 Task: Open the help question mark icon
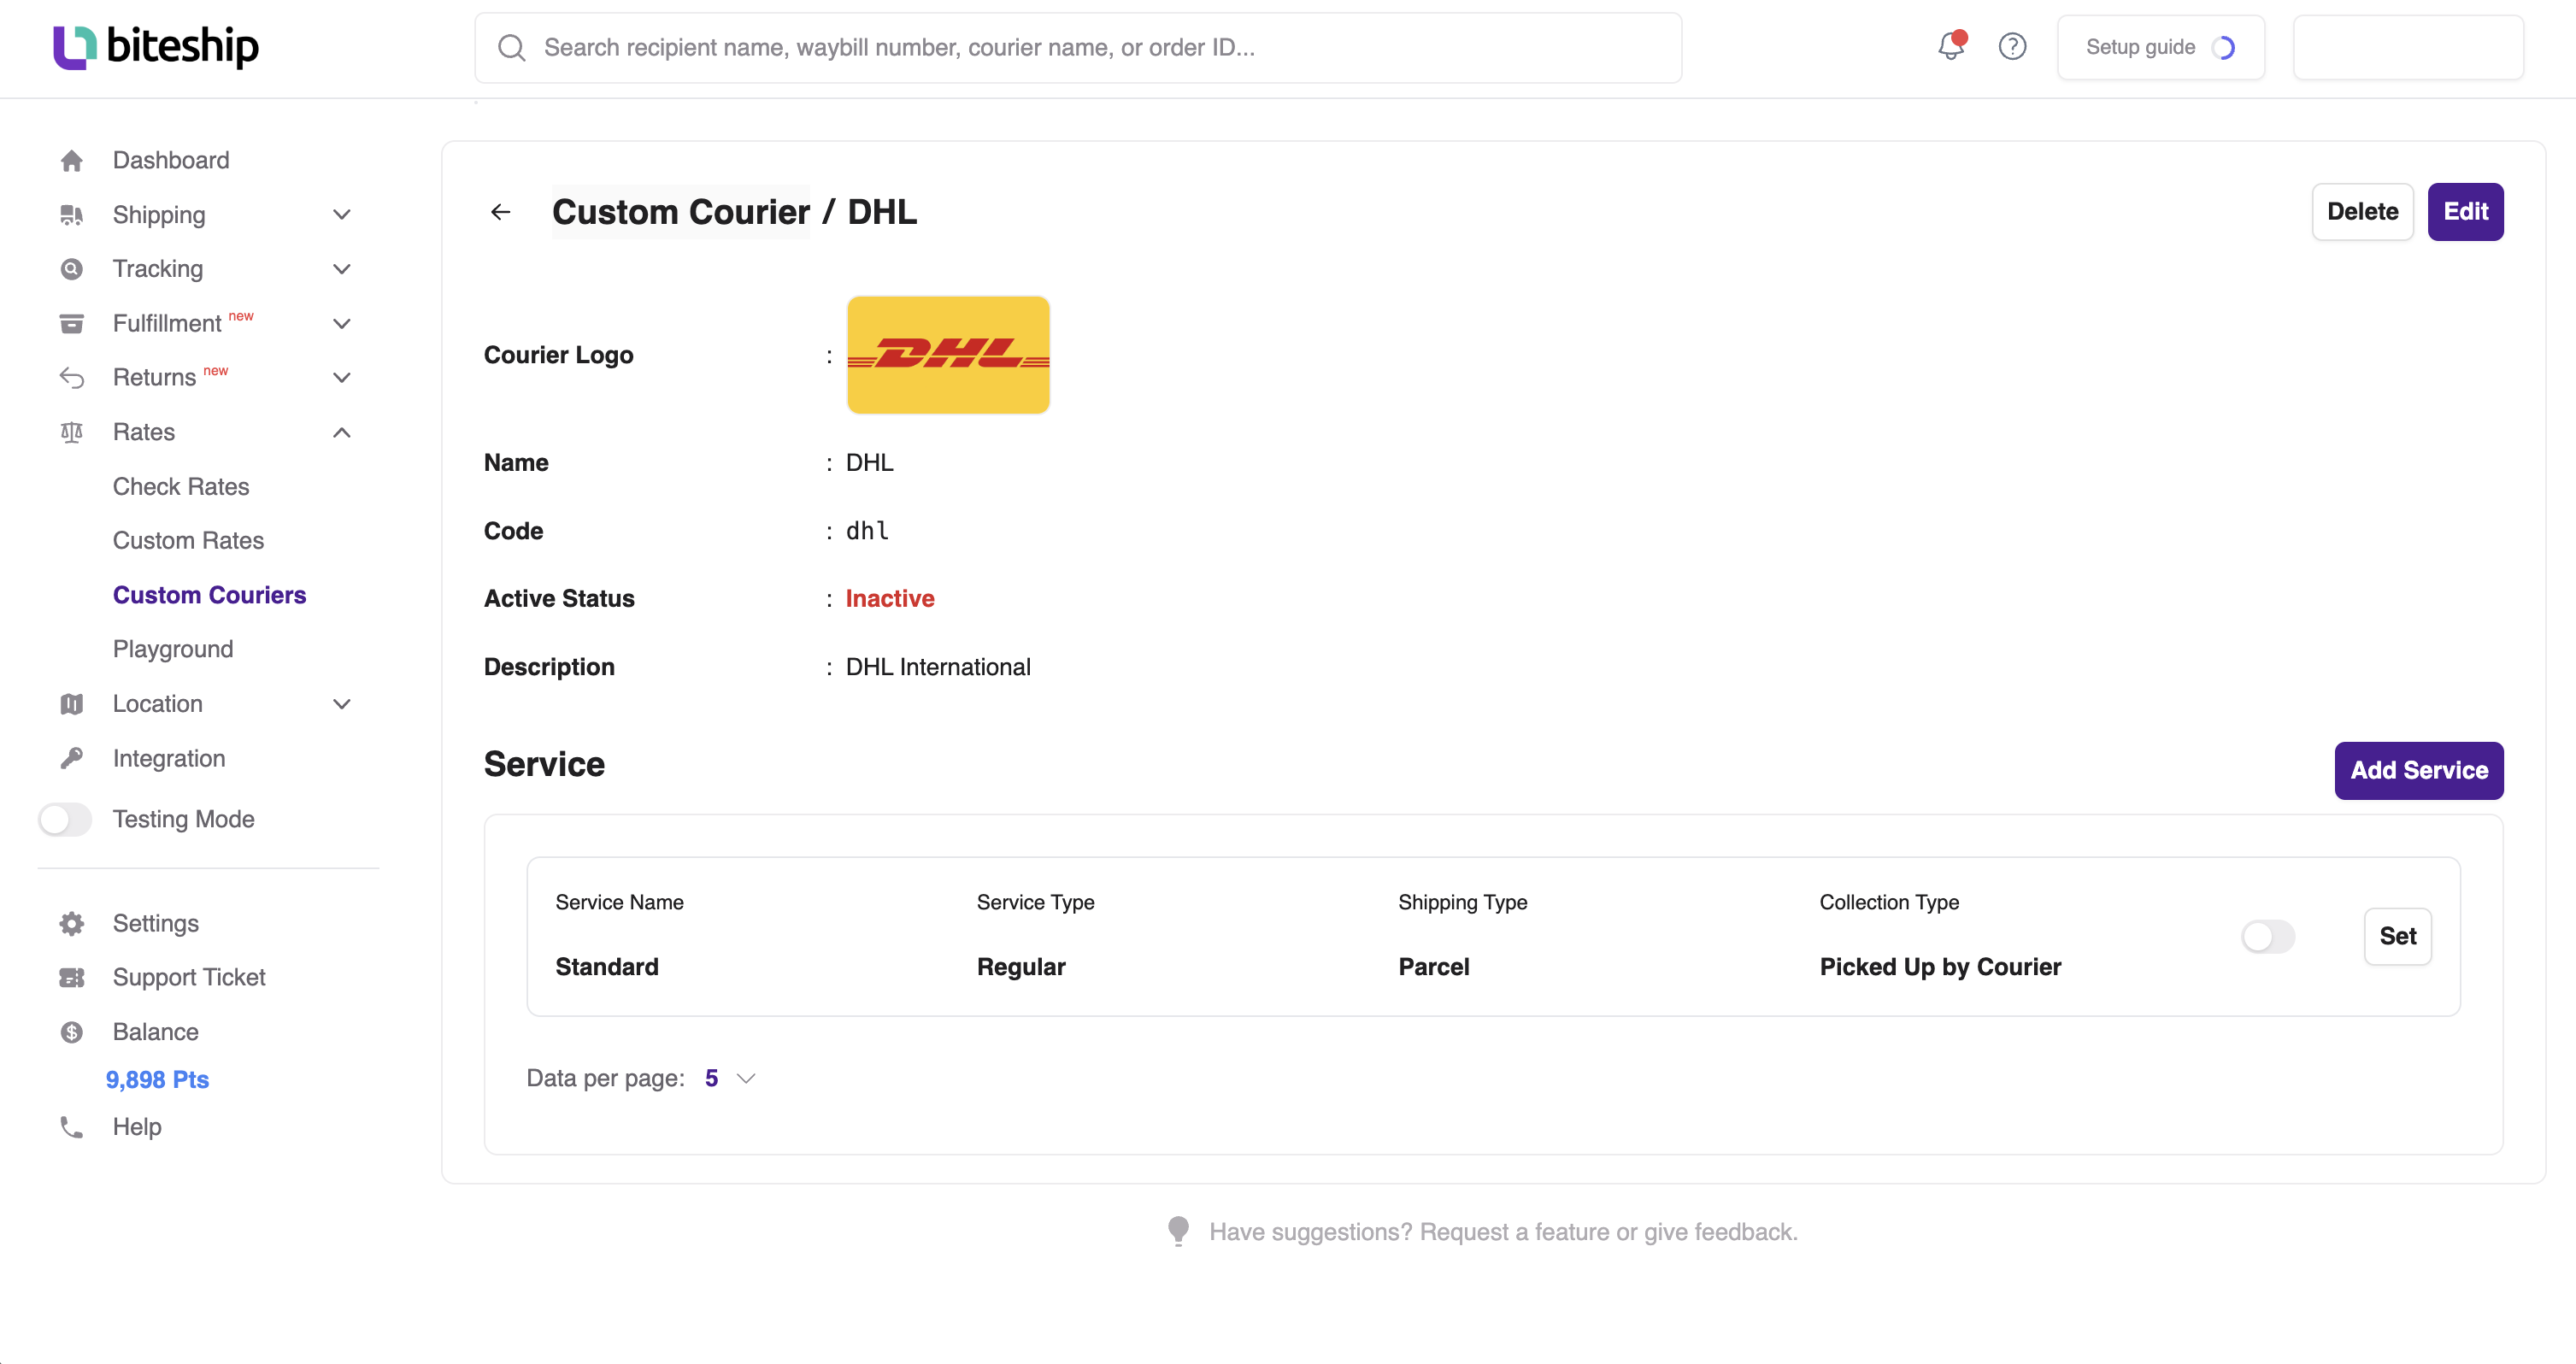(2012, 47)
